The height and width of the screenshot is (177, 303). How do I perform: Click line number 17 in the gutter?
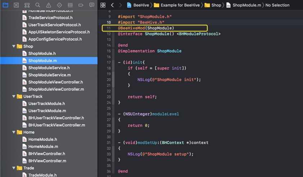109,62
